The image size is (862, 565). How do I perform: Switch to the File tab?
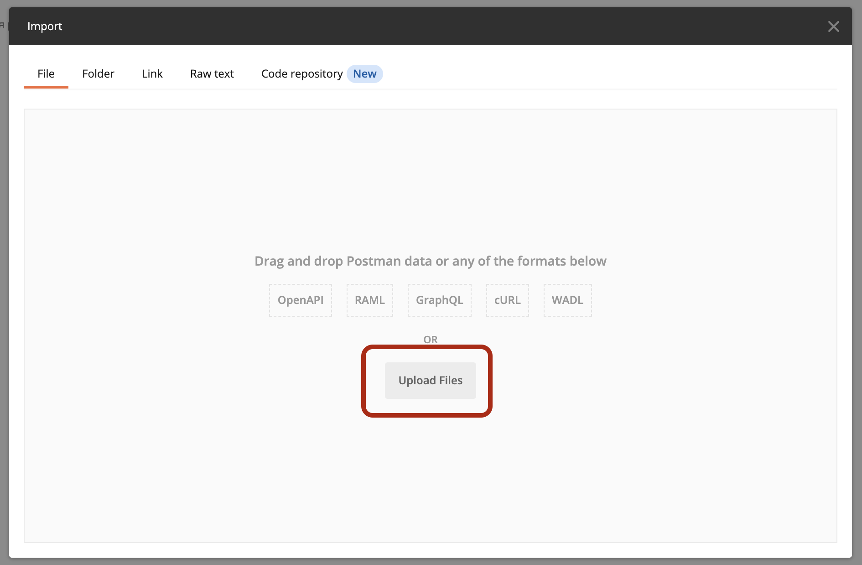point(46,74)
